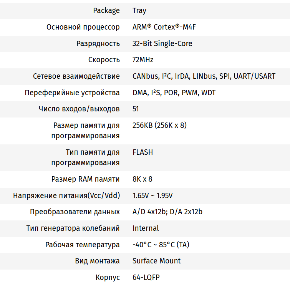Screen dimensions: 290x283
Task: Select the "Internal" oscillator value
Action: [146, 228]
